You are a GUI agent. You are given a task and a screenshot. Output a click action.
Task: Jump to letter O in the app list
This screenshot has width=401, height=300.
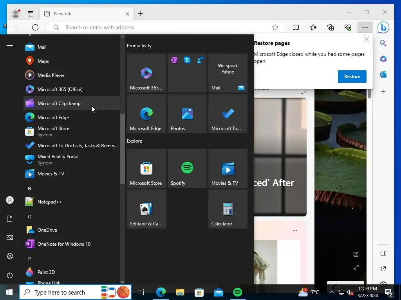click(x=29, y=216)
